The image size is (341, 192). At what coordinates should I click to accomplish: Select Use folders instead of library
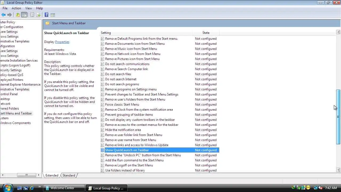[x=125, y=170]
